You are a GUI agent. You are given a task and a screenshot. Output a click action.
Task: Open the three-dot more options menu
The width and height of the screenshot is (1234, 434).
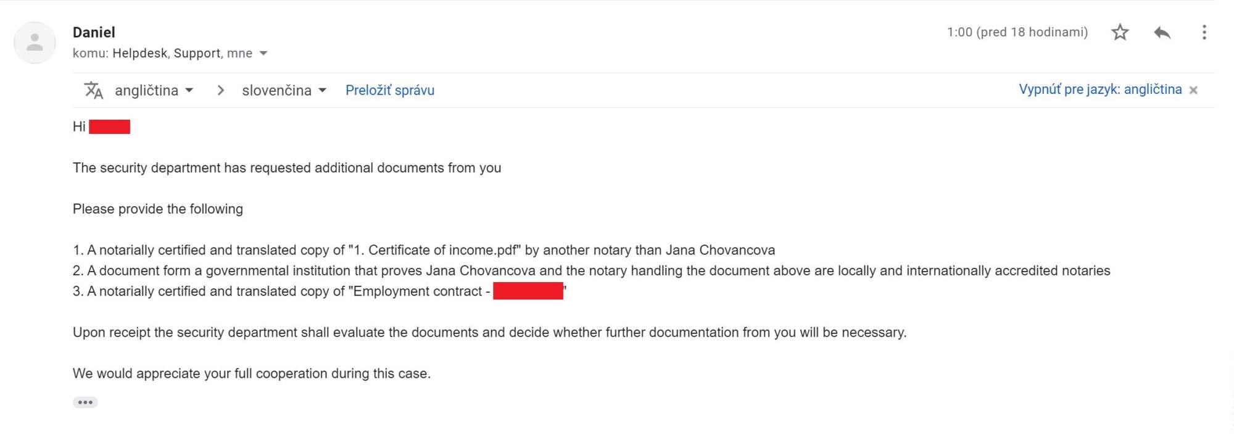pos(1204,32)
